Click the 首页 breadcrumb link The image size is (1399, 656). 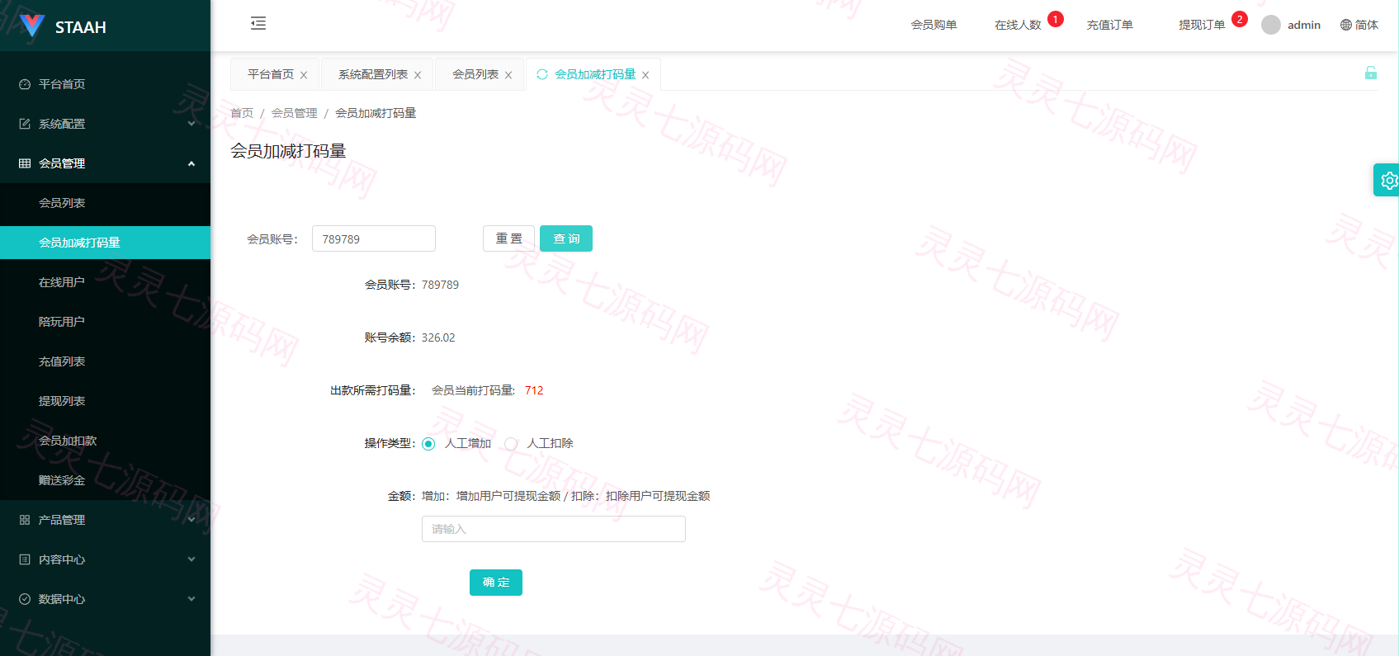242,113
